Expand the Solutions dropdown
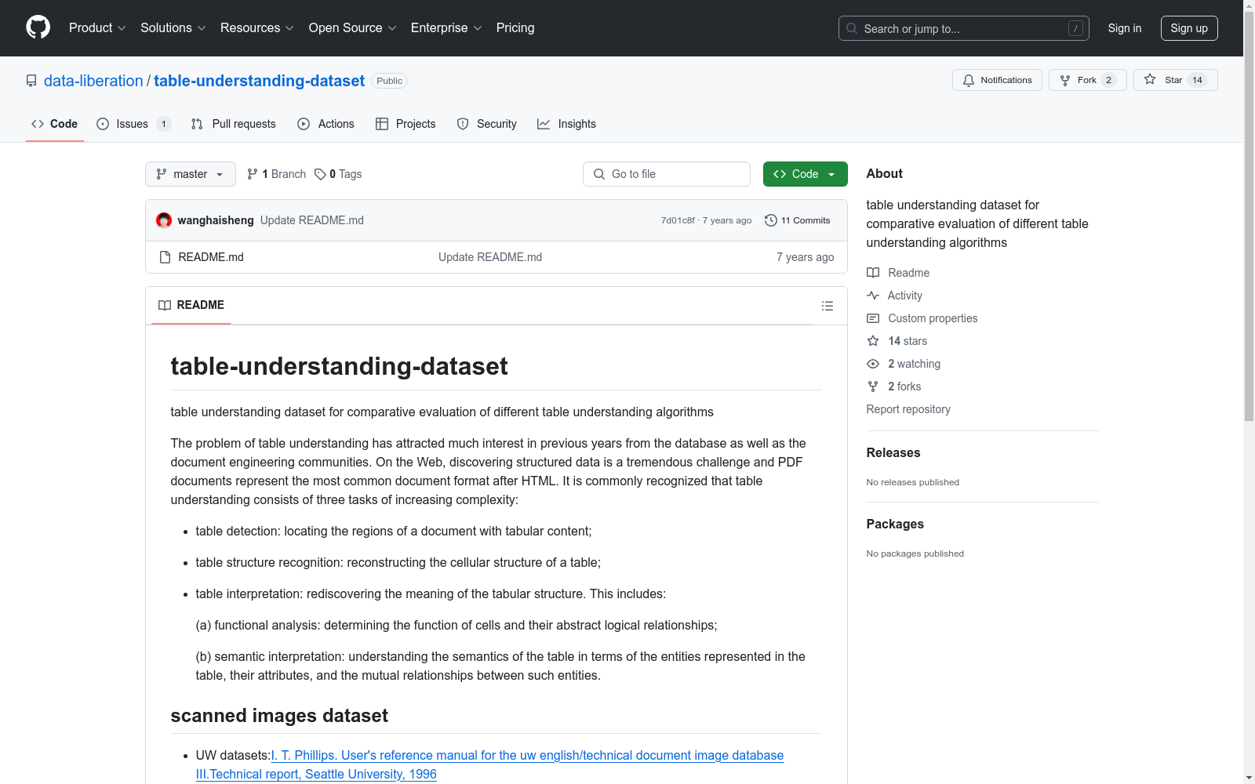Image resolution: width=1255 pixels, height=784 pixels. (173, 27)
